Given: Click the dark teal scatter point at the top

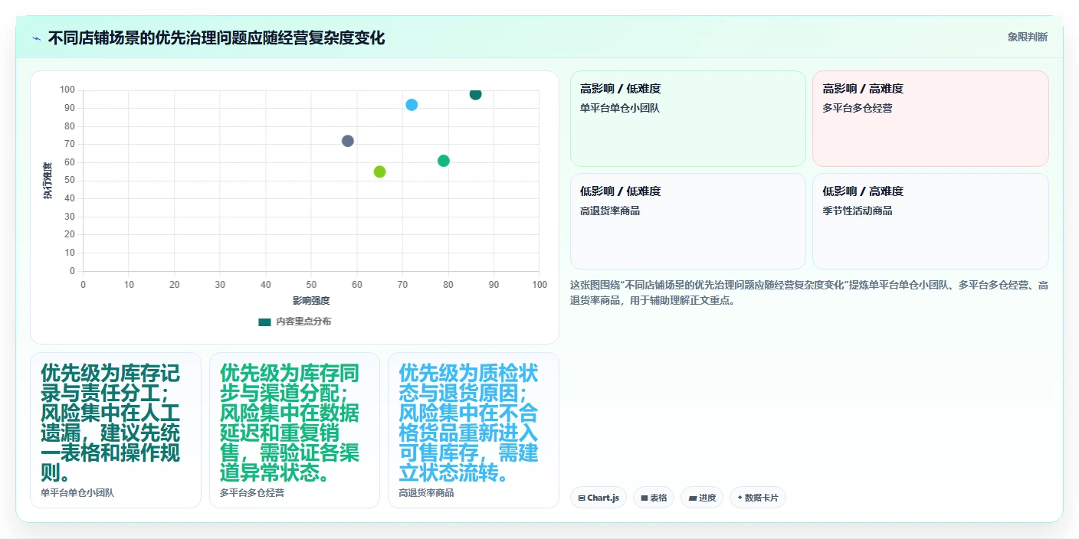Looking at the screenshot, I should coord(475,93).
